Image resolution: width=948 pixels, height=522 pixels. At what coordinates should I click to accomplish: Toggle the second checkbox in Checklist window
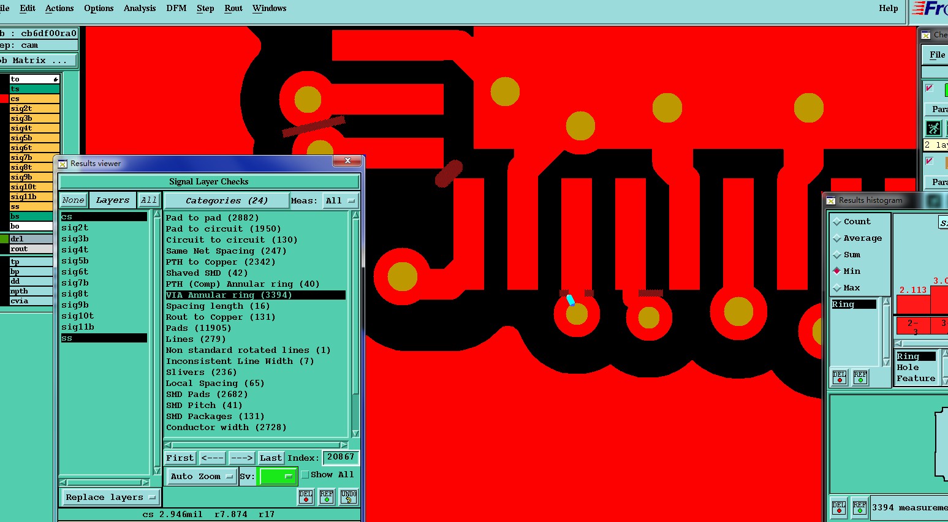930,161
